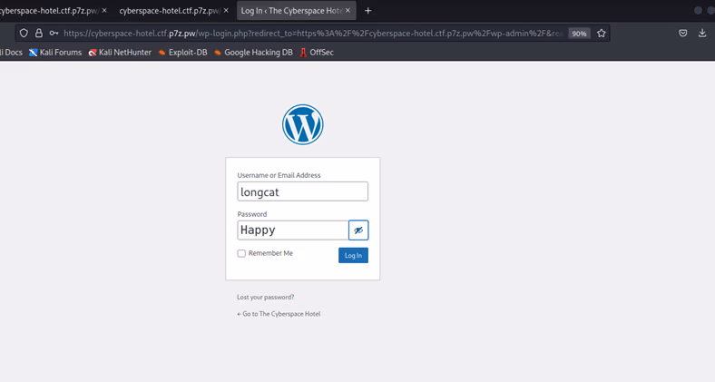The height and width of the screenshot is (382, 715).
Task: Enable the Remember Me checkbox
Action: click(x=241, y=253)
